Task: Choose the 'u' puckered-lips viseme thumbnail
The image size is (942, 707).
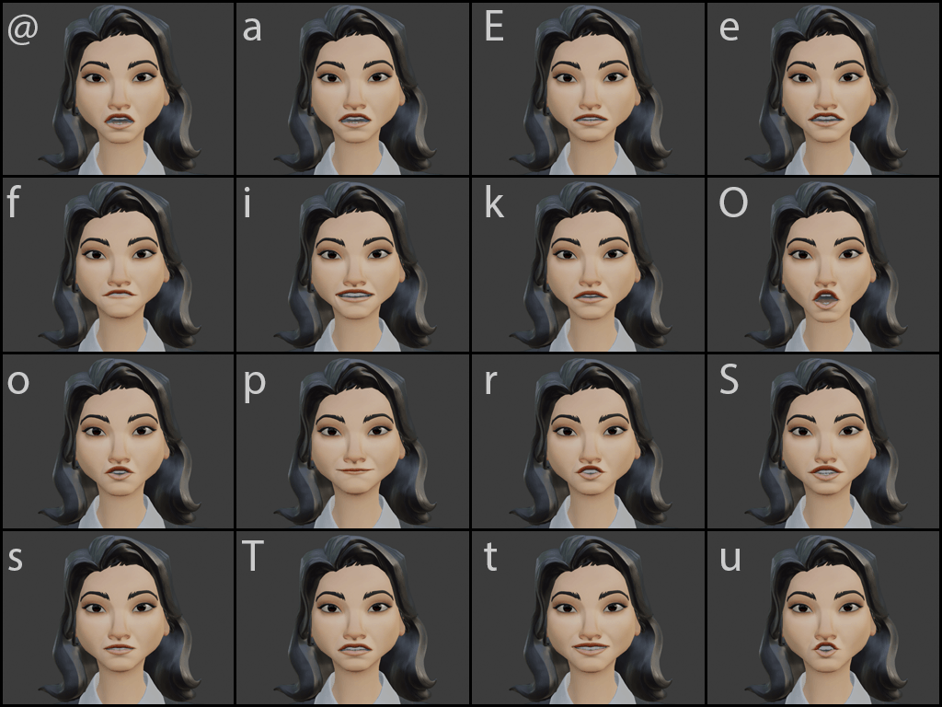Action: 823,618
